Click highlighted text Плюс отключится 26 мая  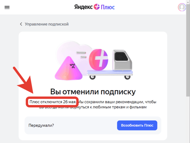[53, 102]
